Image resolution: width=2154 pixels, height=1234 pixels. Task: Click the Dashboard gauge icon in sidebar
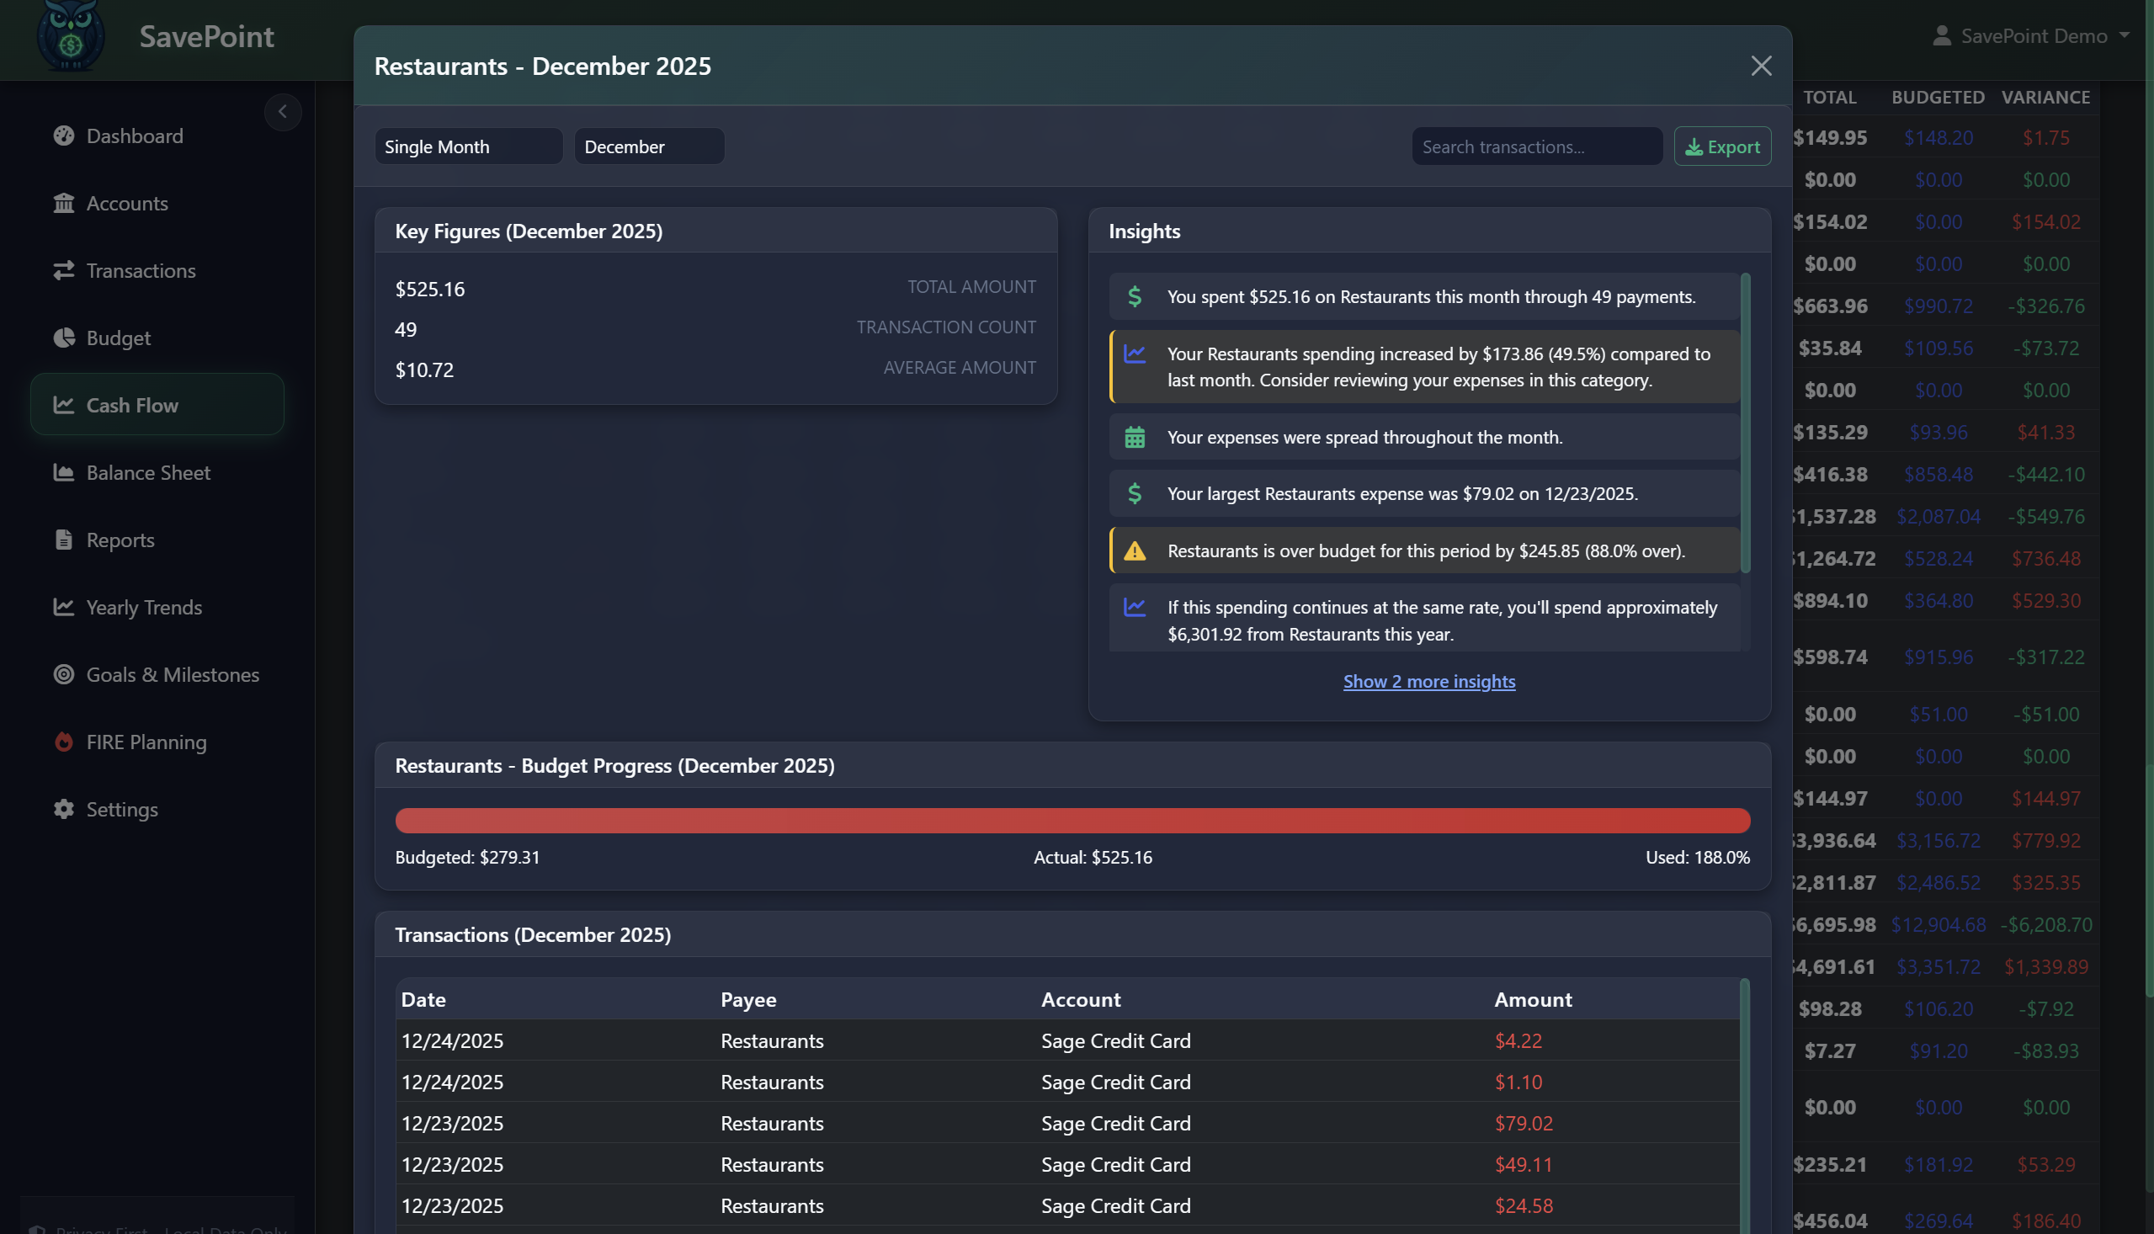pos(64,136)
